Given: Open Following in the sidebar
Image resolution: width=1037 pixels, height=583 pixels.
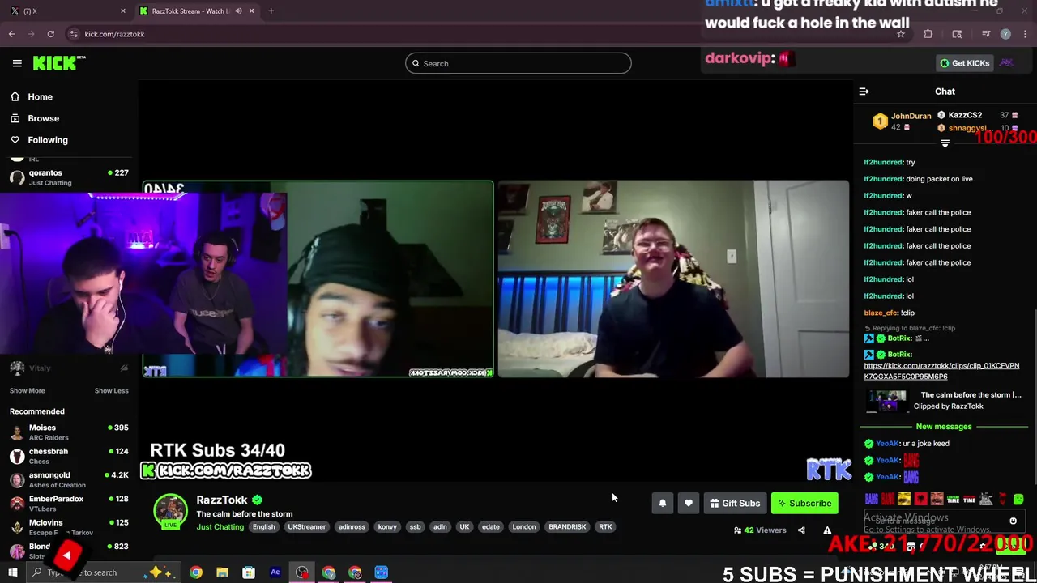Looking at the screenshot, I should [x=47, y=140].
